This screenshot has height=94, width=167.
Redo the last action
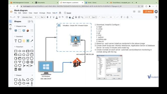[14, 17]
